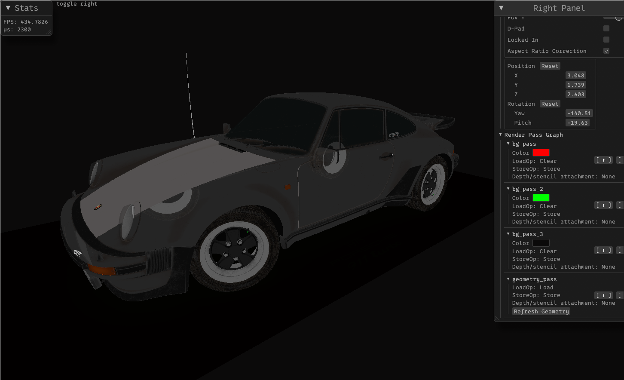Click the "toggle right" item

coord(77,4)
